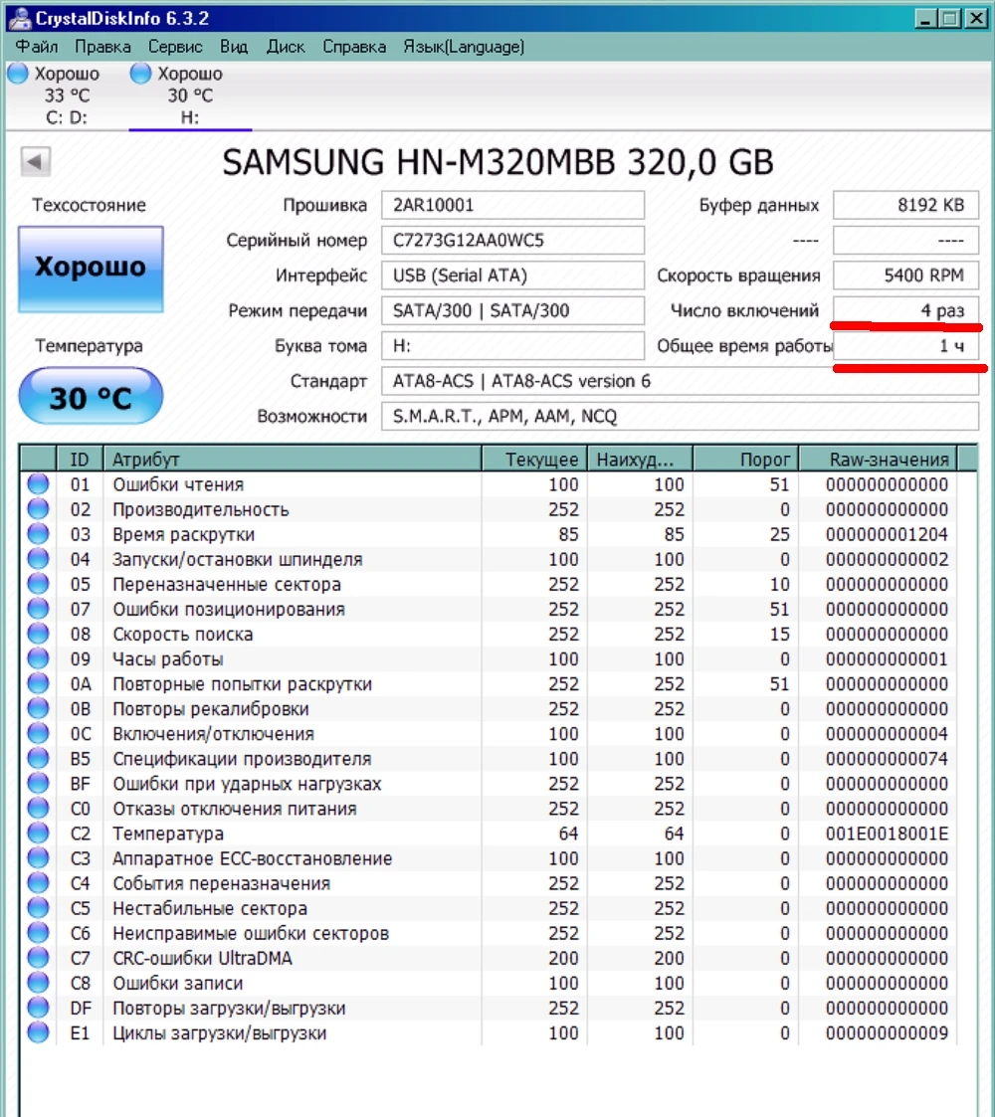The image size is (995, 1117).
Task: Open the Вид menu
Action: click(x=234, y=47)
